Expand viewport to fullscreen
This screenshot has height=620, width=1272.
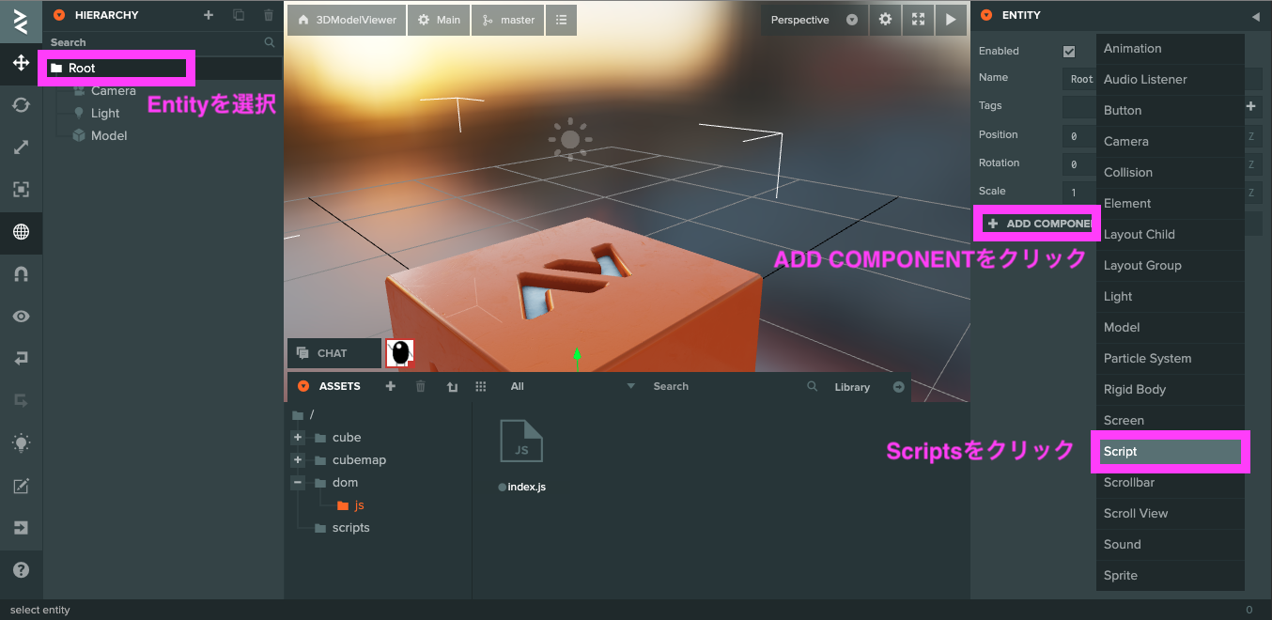click(x=918, y=20)
